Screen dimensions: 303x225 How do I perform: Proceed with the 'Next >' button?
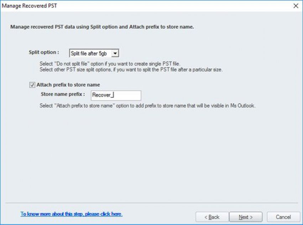point(246,217)
